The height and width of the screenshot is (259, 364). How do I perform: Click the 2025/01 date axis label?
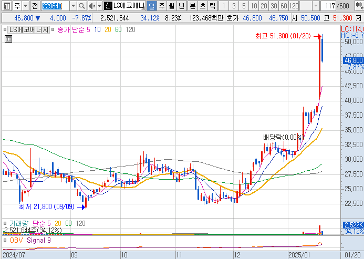(299, 255)
